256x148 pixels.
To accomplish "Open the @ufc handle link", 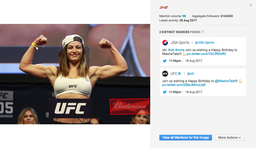I will click(x=191, y=74).
